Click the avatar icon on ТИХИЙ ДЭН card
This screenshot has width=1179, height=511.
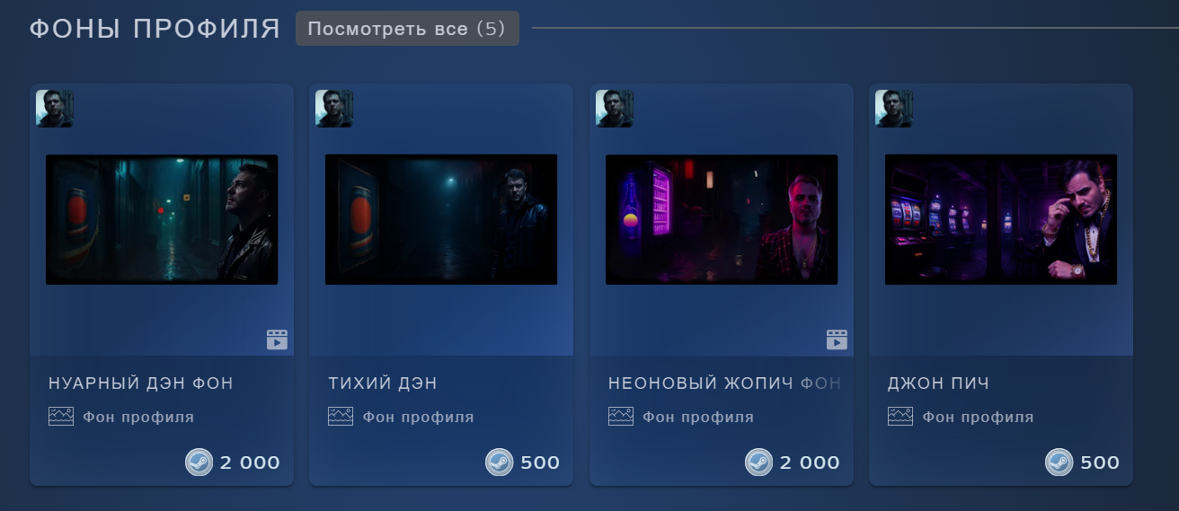(334, 108)
